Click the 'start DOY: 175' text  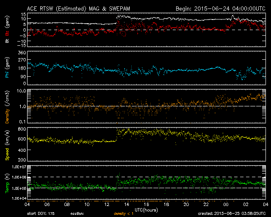(x=41, y=214)
